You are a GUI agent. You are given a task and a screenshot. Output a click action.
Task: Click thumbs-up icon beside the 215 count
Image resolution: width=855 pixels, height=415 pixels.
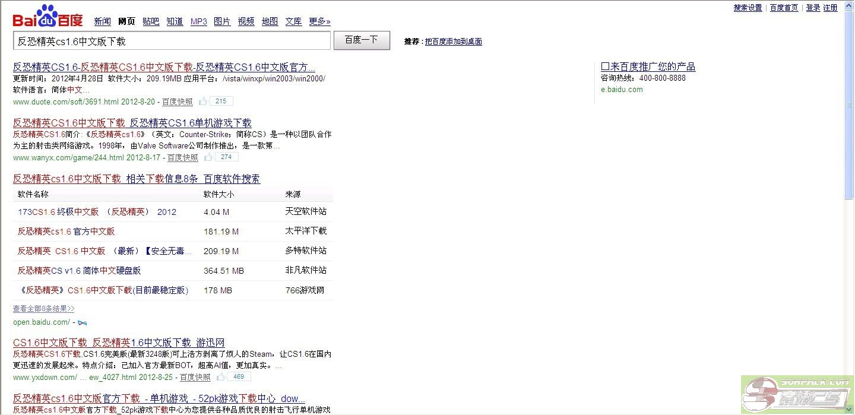203,102
